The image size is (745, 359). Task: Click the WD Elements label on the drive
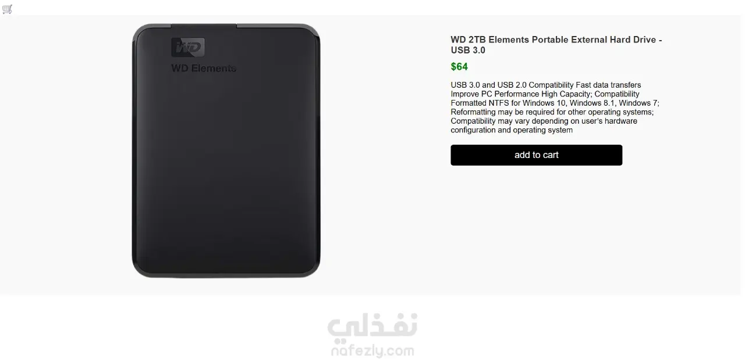(204, 68)
